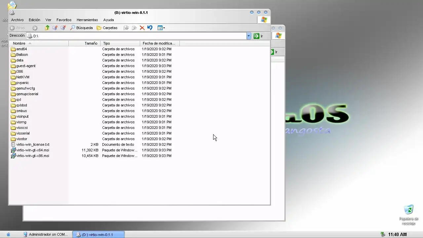Image resolution: width=423 pixels, height=238 pixels.
Task: Open the Ayuda menu
Action: pyautogui.click(x=108, y=20)
